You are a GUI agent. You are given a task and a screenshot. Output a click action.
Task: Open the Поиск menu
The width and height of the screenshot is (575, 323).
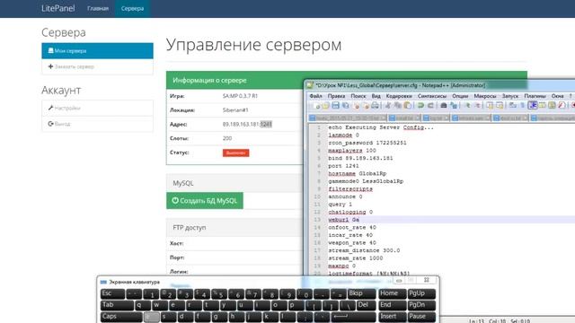358,96
